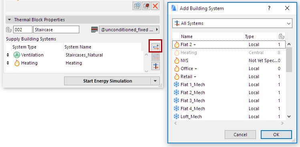Open Building Systems settings icon button
Viewport: 300px width, 147px height.
155,66
